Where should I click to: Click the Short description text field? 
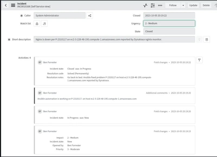(x=114, y=39)
